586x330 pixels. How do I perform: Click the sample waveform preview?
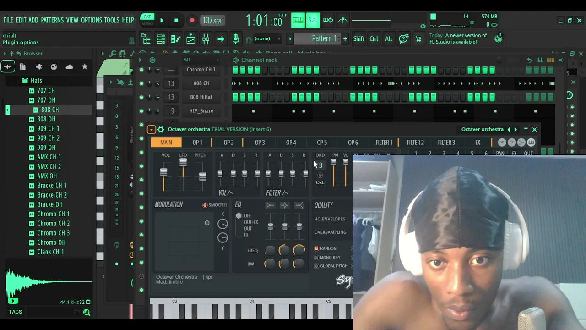[49, 283]
